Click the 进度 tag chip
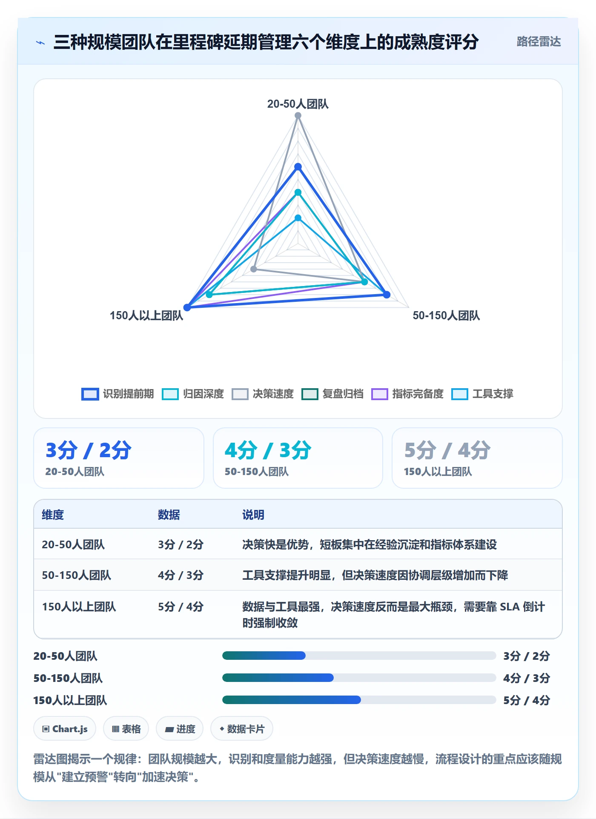The height and width of the screenshot is (819, 596). (x=180, y=729)
